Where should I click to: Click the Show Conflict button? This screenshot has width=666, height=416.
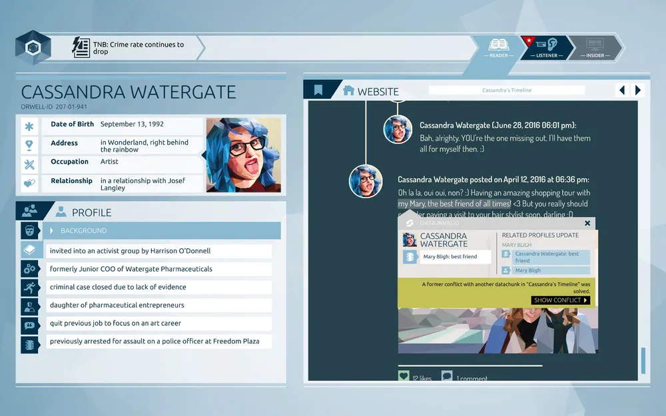click(561, 300)
